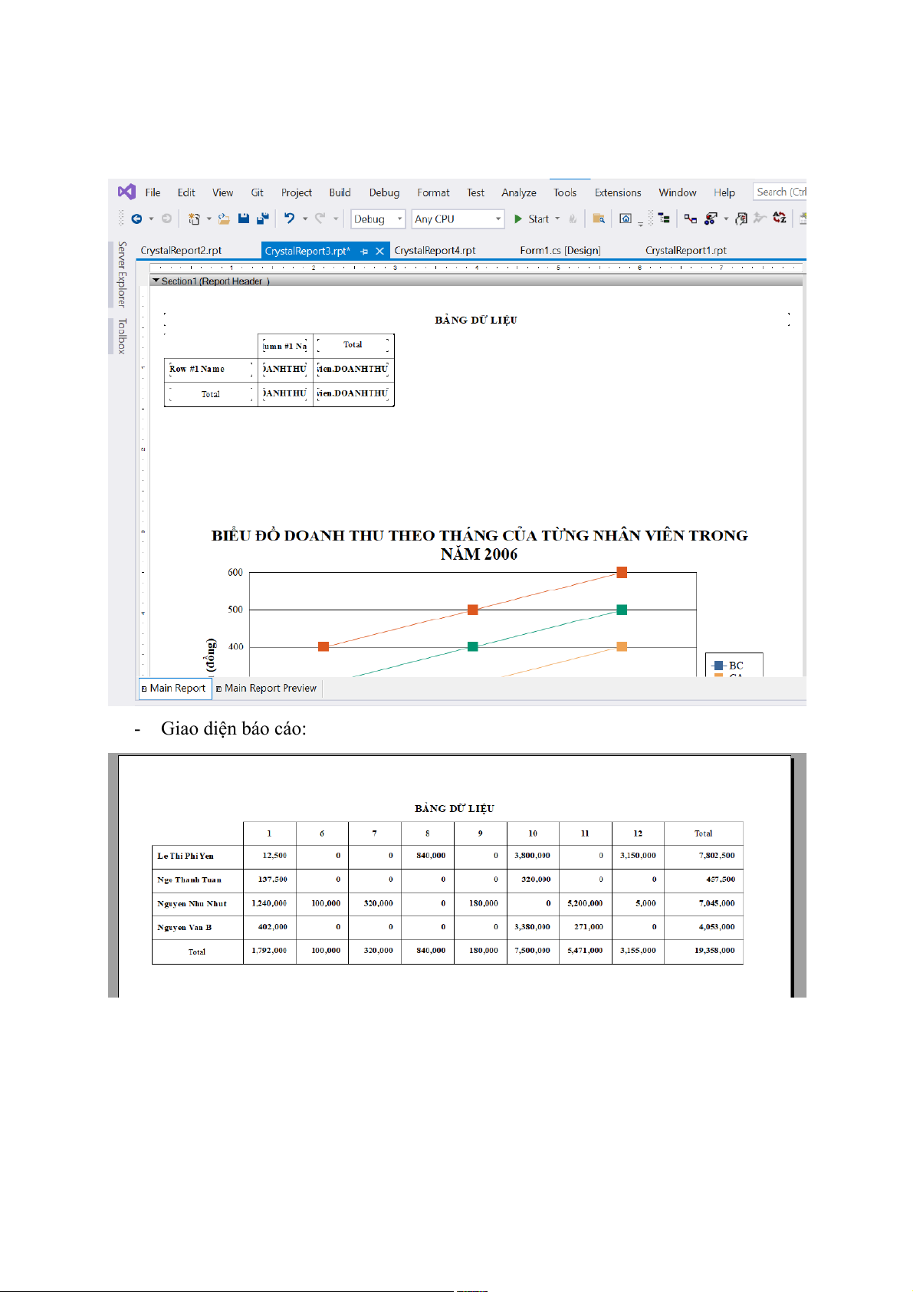Click the Save All icon
The width and height of the screenshot is (913, 1292).
click(262, 219)
